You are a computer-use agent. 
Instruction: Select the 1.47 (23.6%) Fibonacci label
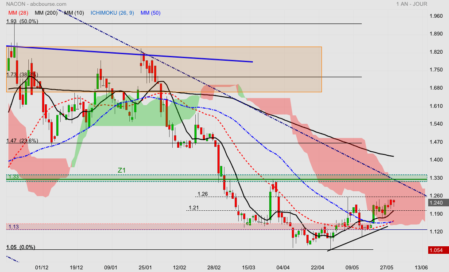tap(22, 141)
